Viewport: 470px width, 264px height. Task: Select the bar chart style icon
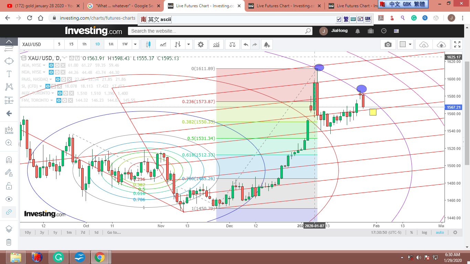(178, 44)
